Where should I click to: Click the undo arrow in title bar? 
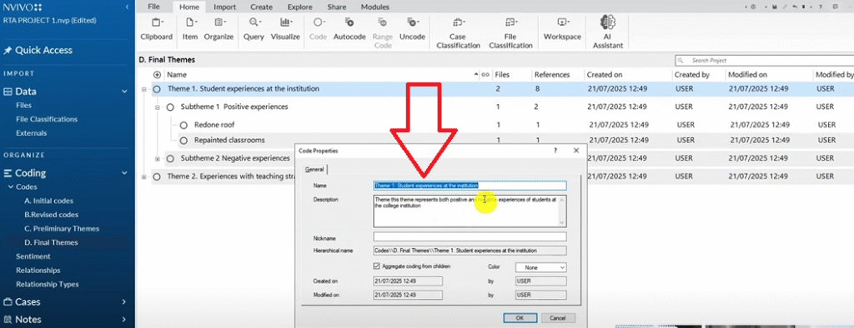pos(796,7)
